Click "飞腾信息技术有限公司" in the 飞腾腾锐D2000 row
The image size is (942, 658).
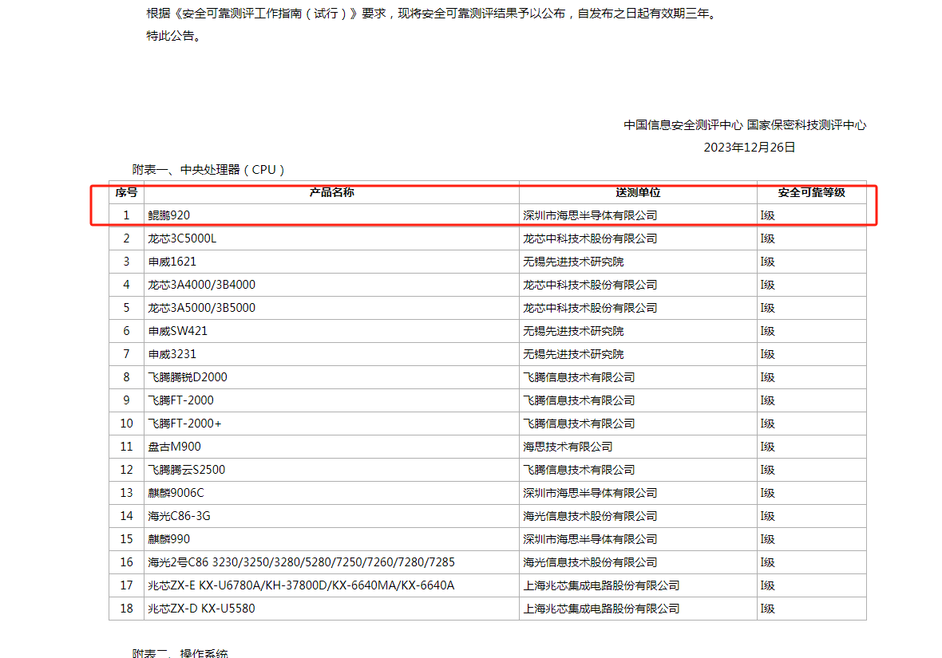point(579,377)
